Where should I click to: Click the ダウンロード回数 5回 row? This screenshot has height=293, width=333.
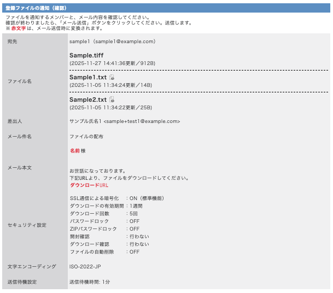click(x=104, y=214)
